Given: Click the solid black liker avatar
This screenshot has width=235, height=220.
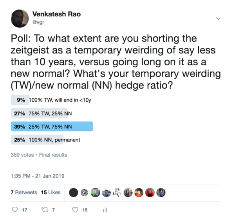Looking at the screenshot, I should [x=73, y=192].
